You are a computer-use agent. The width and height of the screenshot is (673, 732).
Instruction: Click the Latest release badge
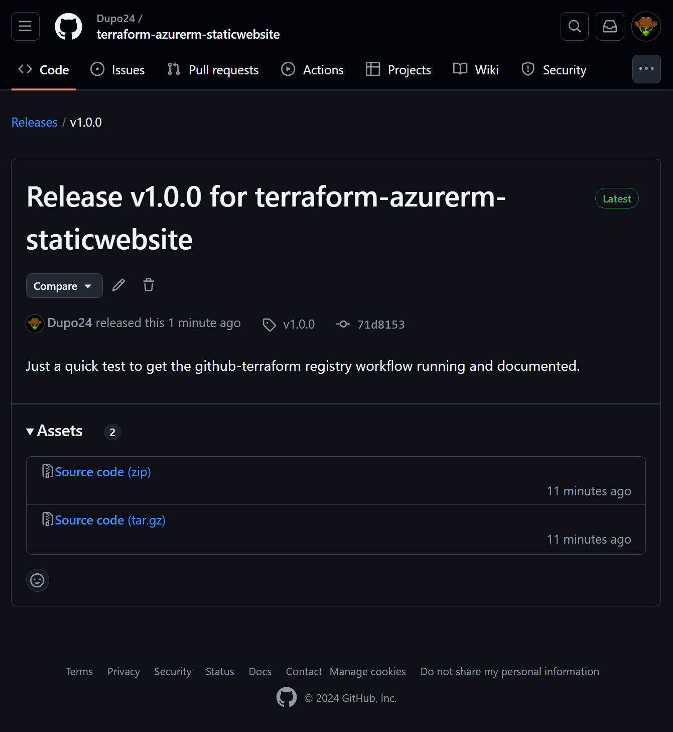click(x=617, y=198)
